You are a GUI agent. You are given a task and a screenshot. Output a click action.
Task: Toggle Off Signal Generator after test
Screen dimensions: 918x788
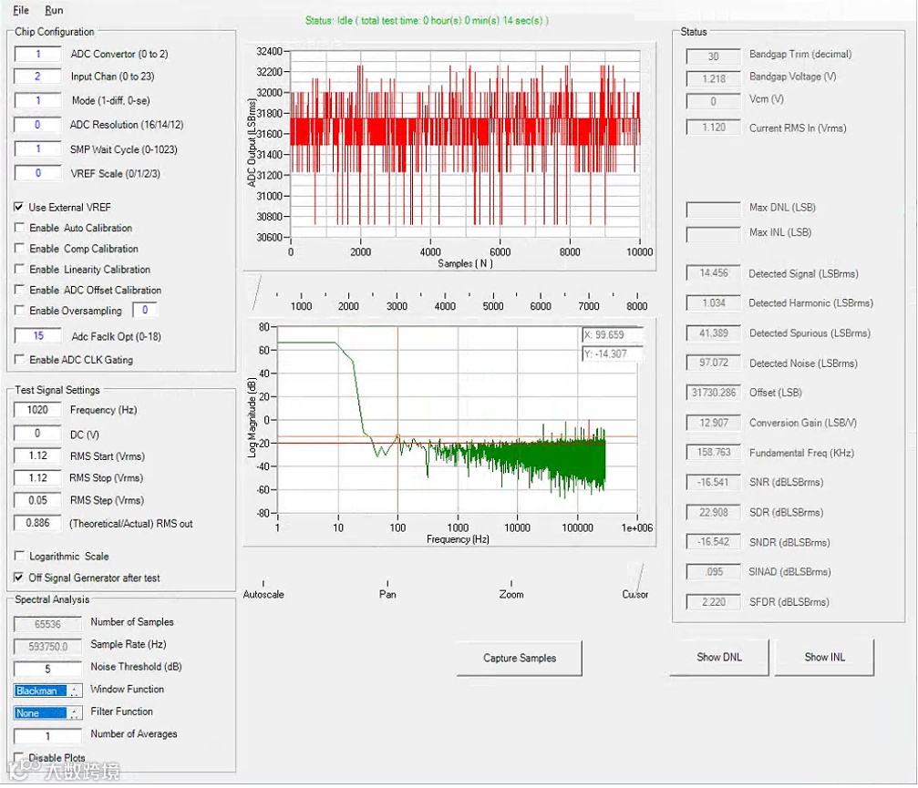[19, 578]
